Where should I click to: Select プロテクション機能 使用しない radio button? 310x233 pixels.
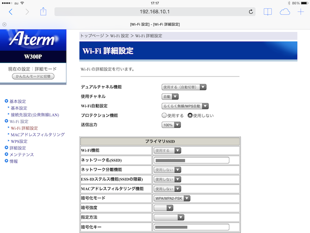(x=190, y=115)
